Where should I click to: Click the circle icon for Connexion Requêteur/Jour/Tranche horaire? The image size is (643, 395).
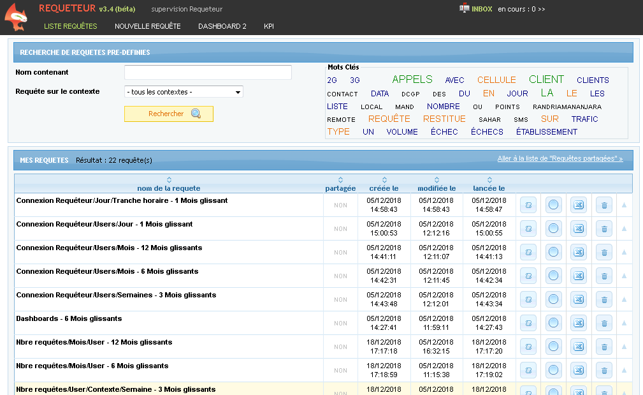[553, 205]
